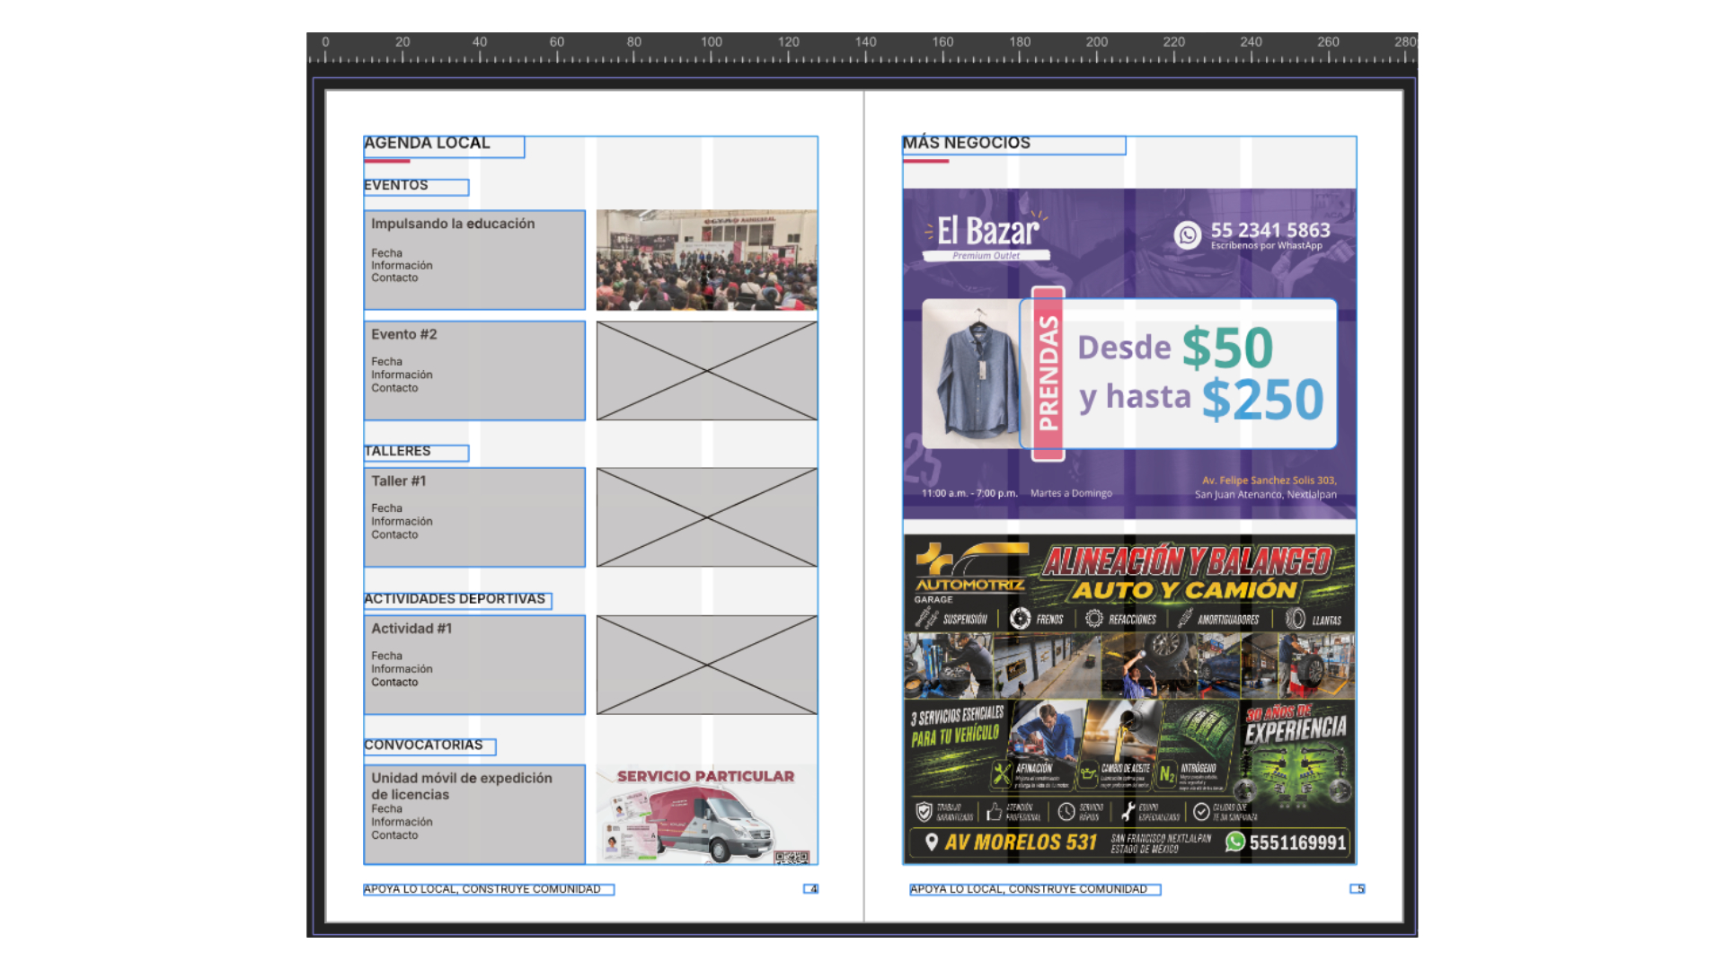Click "Contacto" in the Taller #1 card

coord(394,535)
